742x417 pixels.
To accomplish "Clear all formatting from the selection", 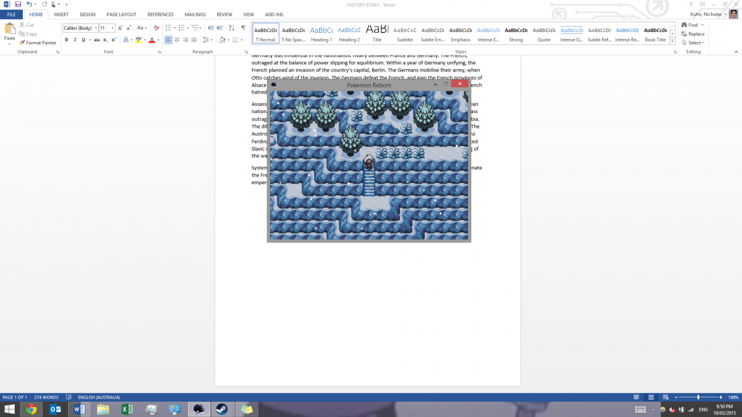I will (x=156, y=28).
